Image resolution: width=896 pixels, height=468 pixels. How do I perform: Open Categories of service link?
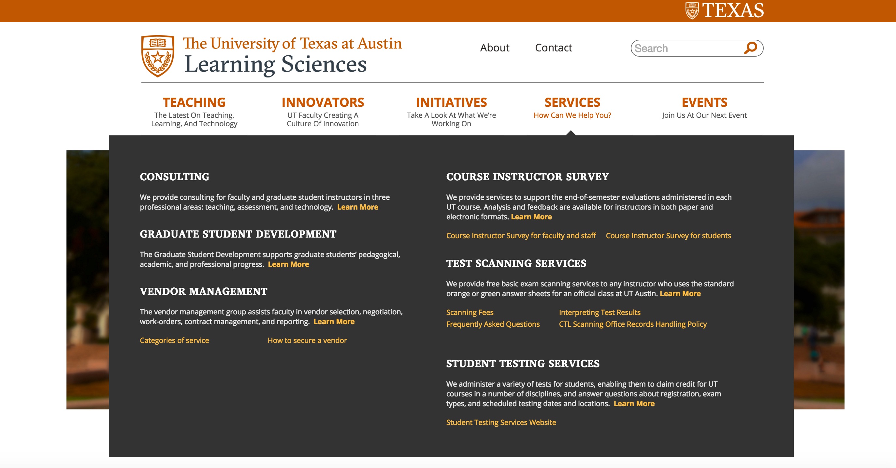point(174,340)
